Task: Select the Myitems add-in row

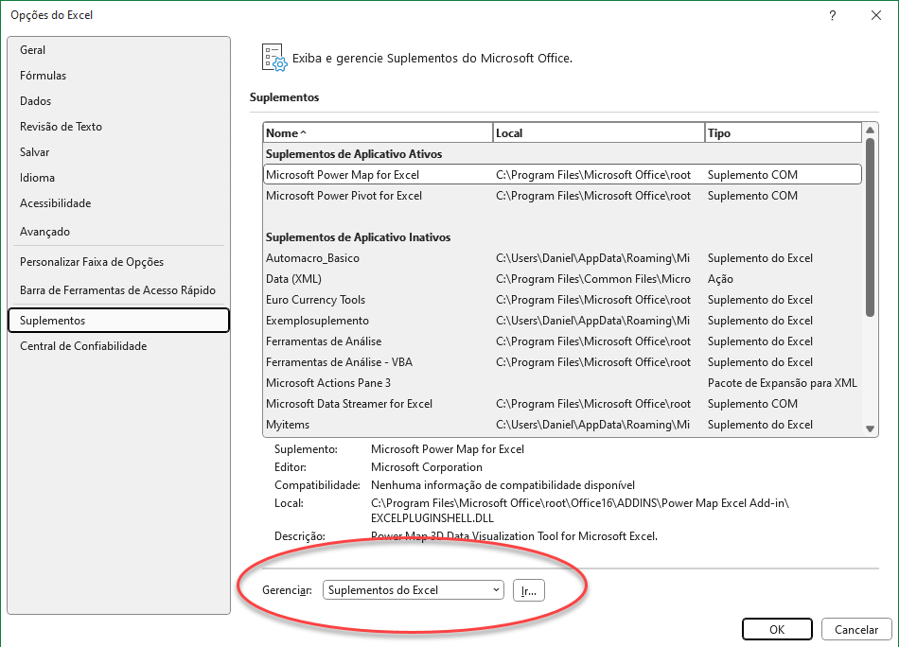Action: point(562,425)
